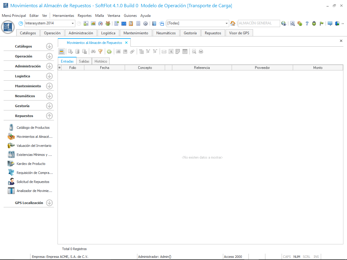Screen dimensions: 347x260
Task: Open Kardex de Producto
Action: point(31,164)
